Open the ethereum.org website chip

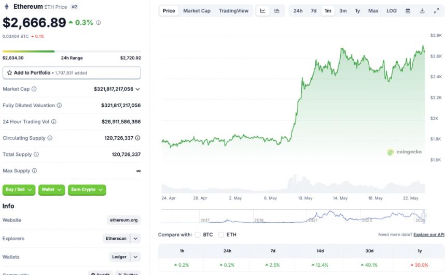(x=124, y=220)
